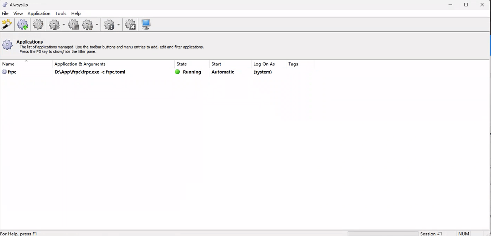The height and width of the screenshot is (236, 491).
Task: Stop the application using gear-stop icon
Action: 73,25
